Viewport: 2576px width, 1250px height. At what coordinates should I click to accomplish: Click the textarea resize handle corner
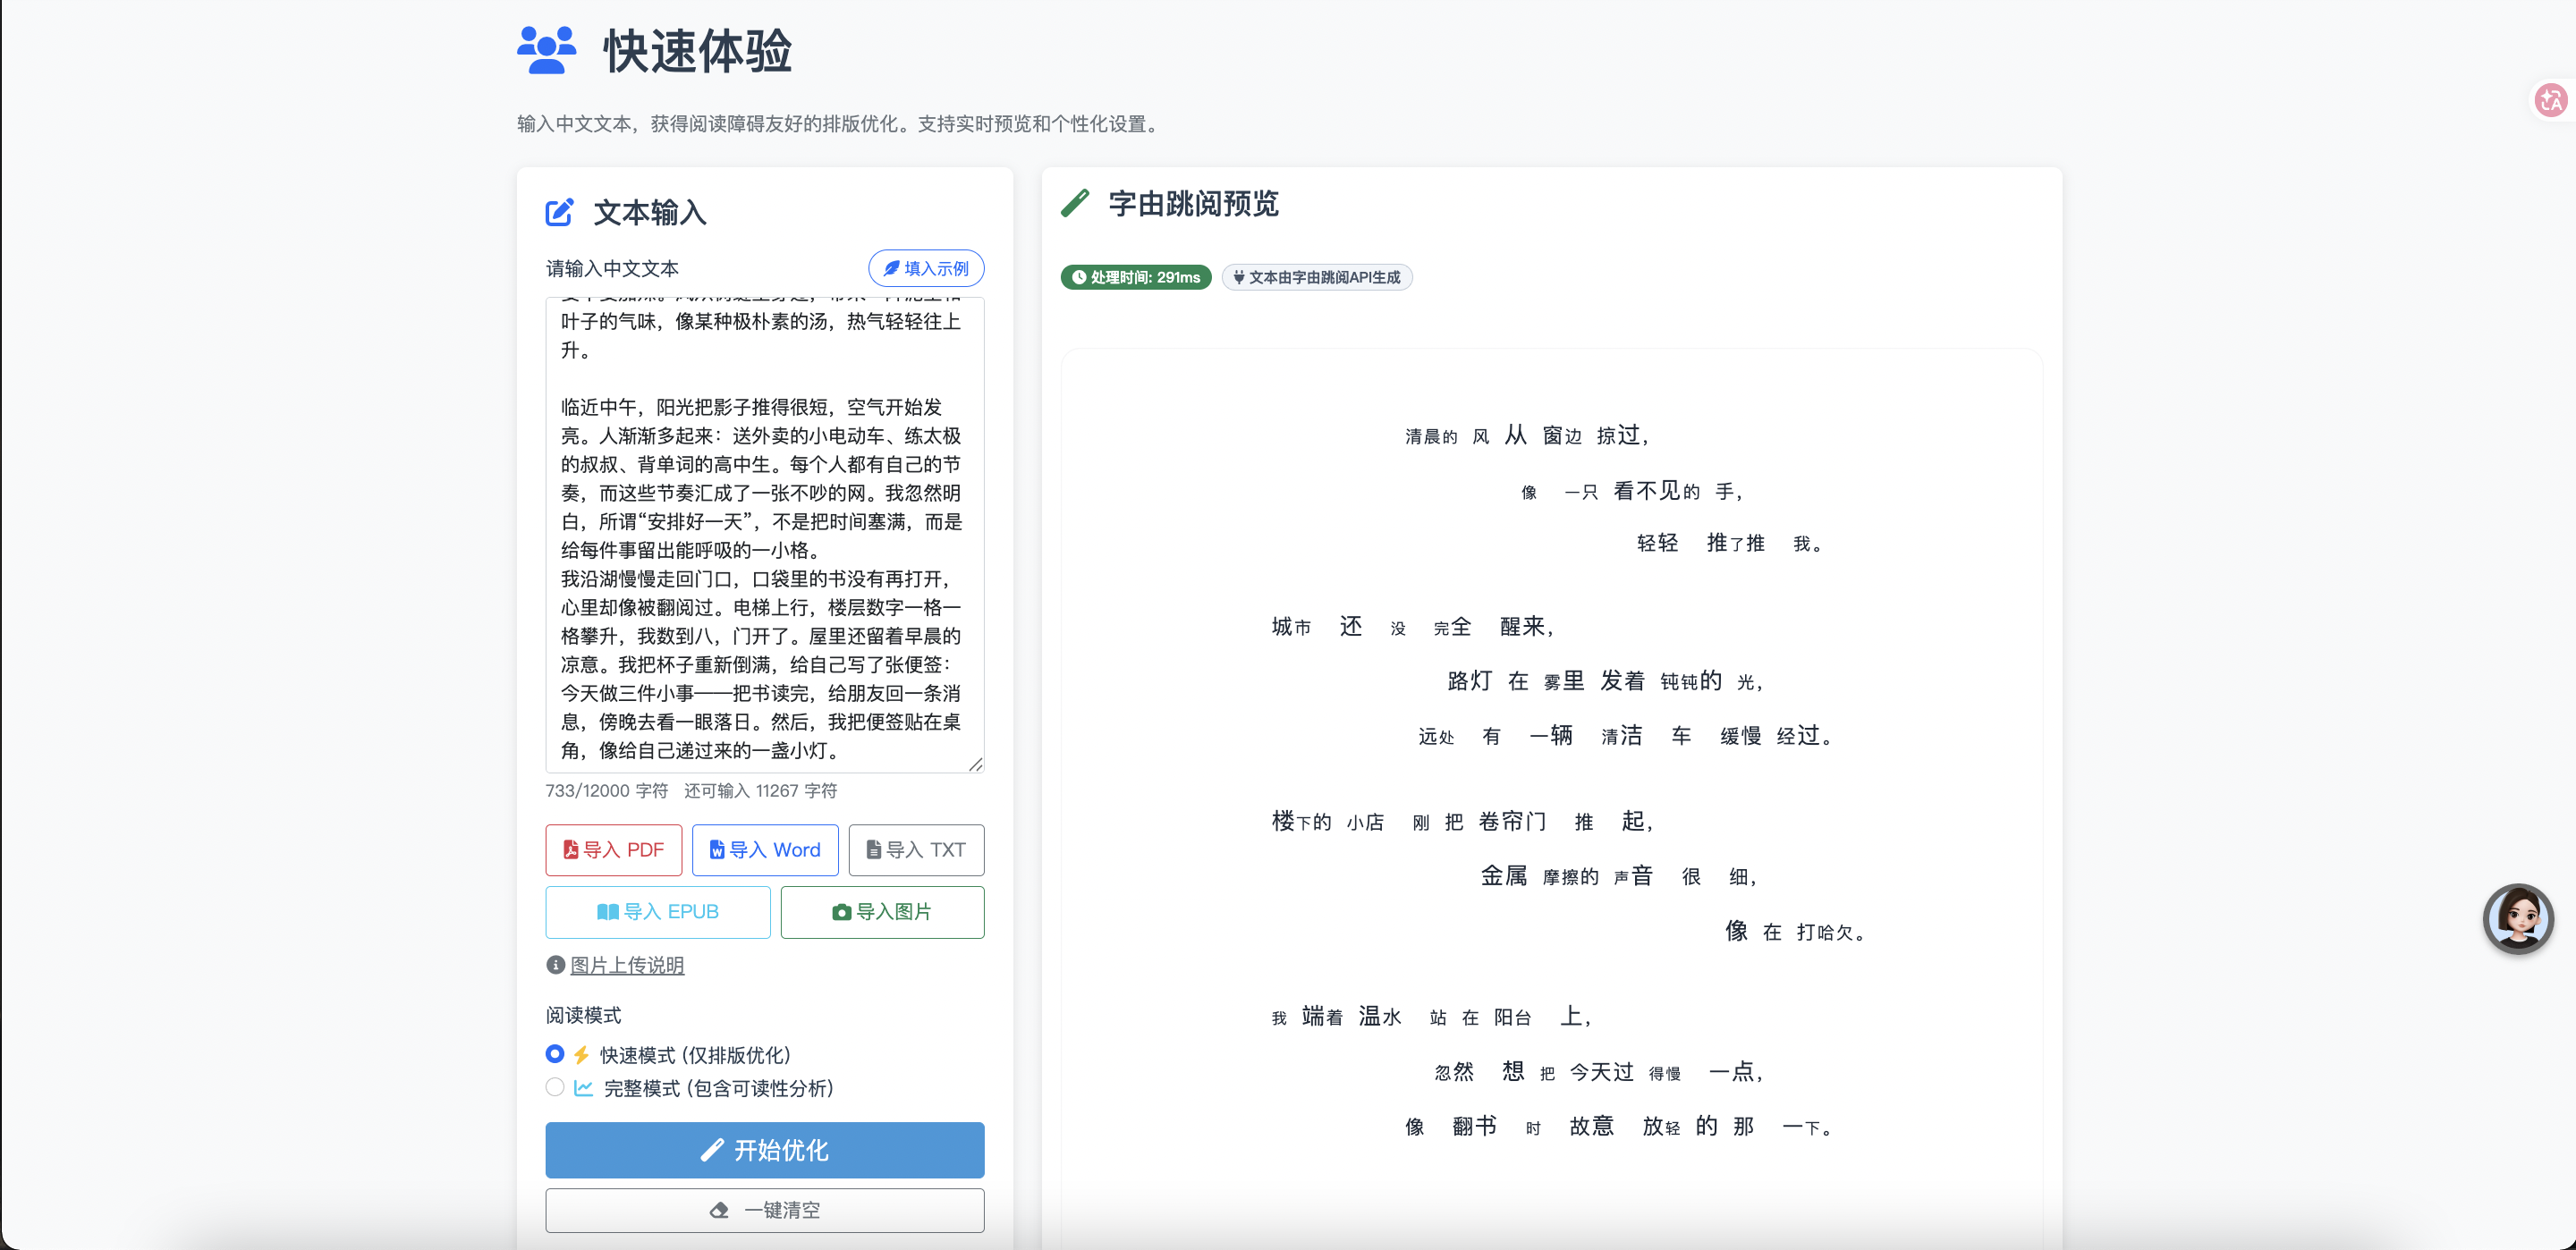pyautogui.click(x=976, y=764)
